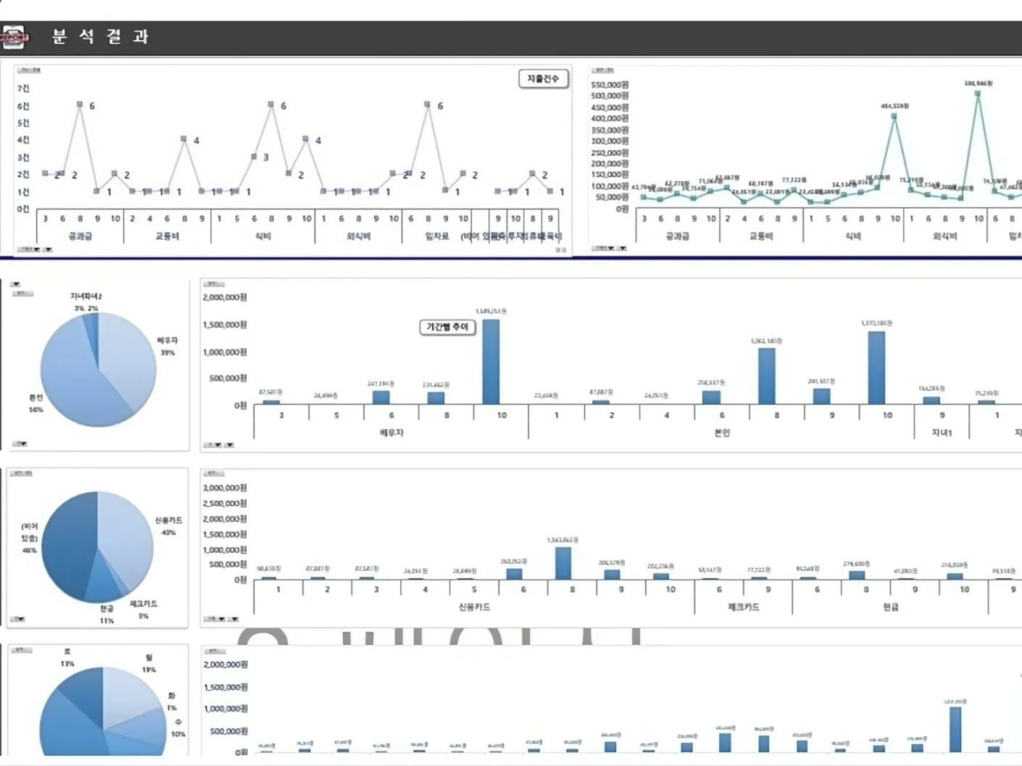The image size is (1022, 766).
Task: Open top field button of amount line chart
Action: pos(603,70)
